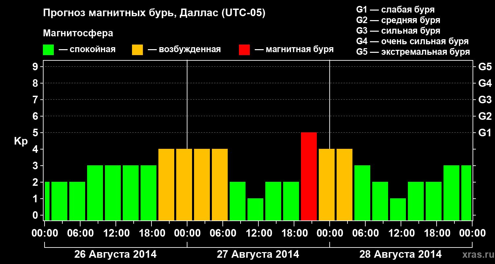
Task: Click the Kp 1 bar on 28 August
Action: click(x=398, y=209)
